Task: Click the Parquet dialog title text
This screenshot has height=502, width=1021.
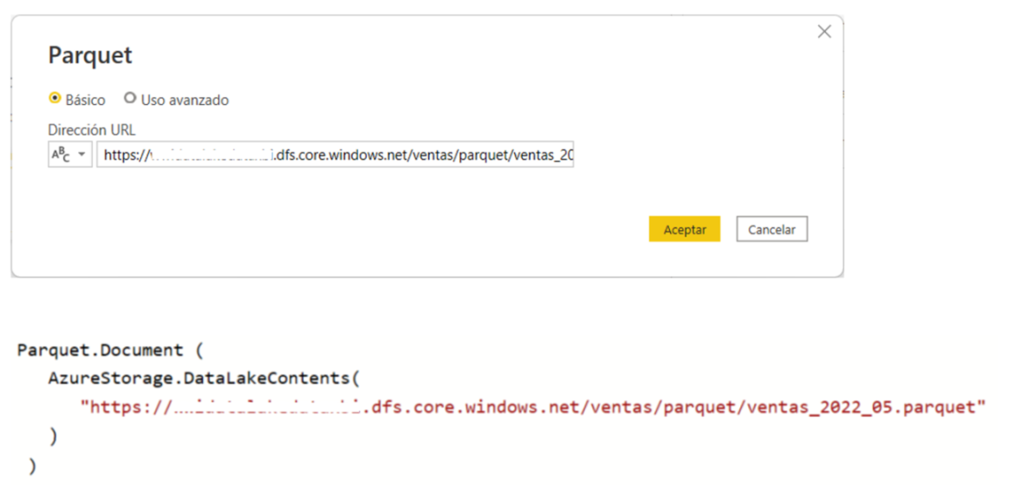Action: pos(89,55)
